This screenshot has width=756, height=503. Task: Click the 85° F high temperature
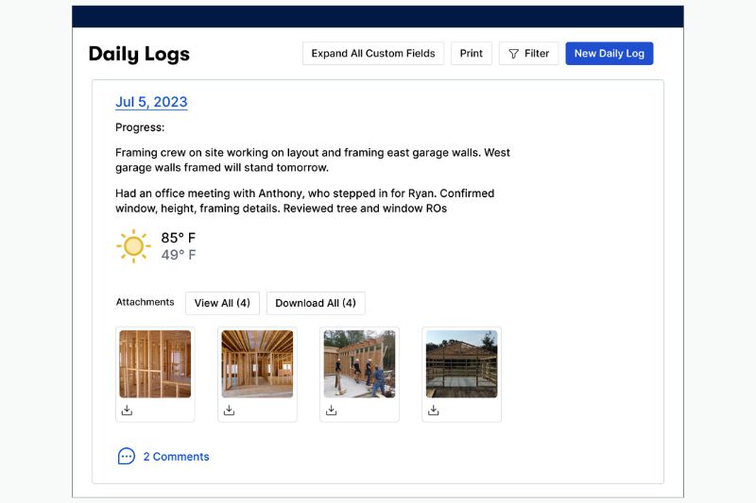178,238
